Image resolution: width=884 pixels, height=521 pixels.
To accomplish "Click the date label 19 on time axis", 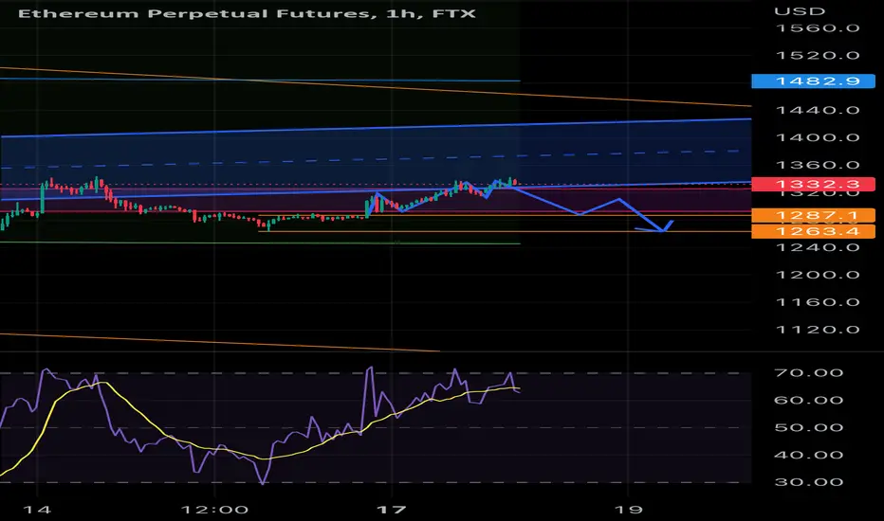I will pyautogui.click(x=628, y=510).
